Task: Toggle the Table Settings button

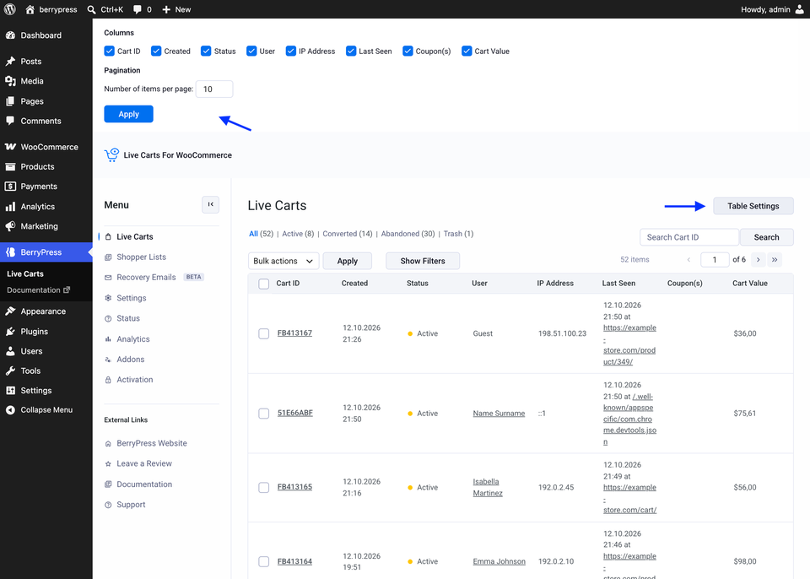Action: (753, 206)
